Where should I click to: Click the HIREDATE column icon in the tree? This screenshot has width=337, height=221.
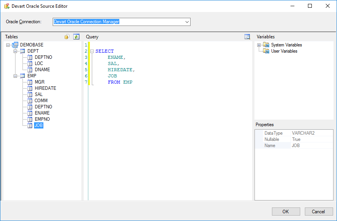tap(30, 88)
